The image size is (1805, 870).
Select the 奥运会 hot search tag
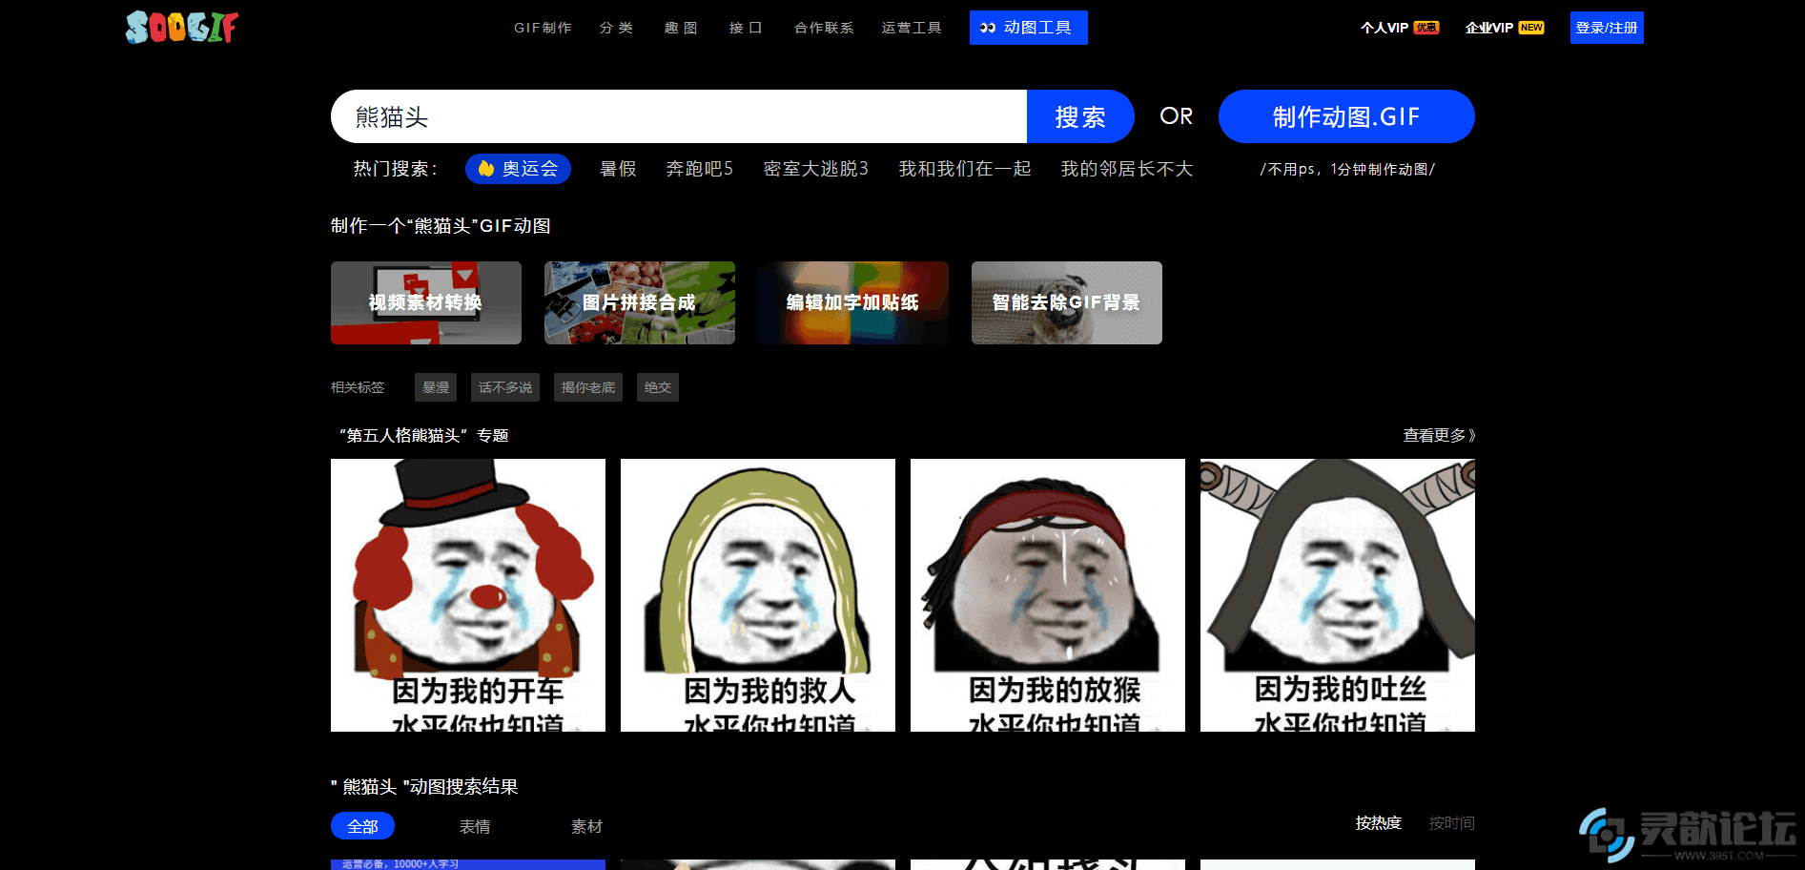point(518,169)
